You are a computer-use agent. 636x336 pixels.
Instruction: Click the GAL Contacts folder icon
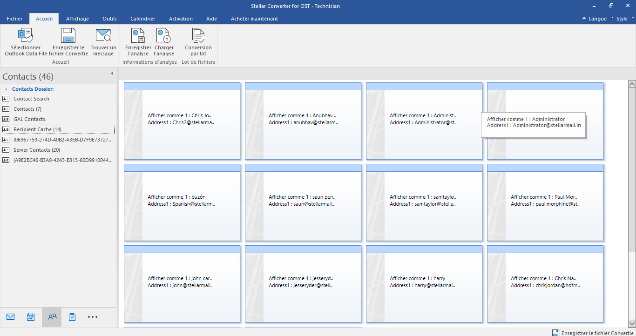coord(6,119)
